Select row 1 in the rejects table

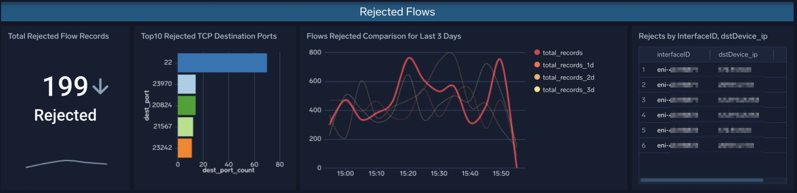713,70
